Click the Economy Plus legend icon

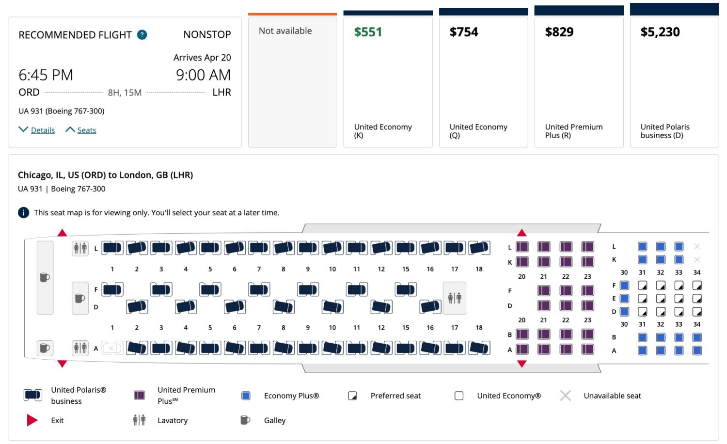(246, 395)
